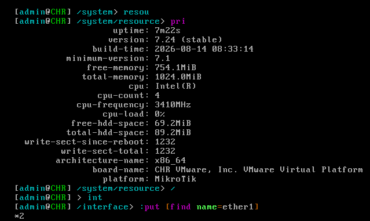Click the name=ether1 argument

point(225,207)
